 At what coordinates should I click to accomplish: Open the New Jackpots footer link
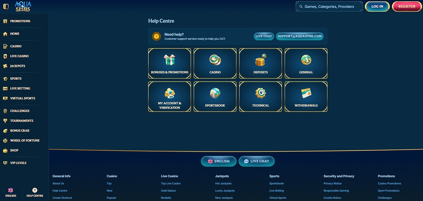click(x=224, y=198)
